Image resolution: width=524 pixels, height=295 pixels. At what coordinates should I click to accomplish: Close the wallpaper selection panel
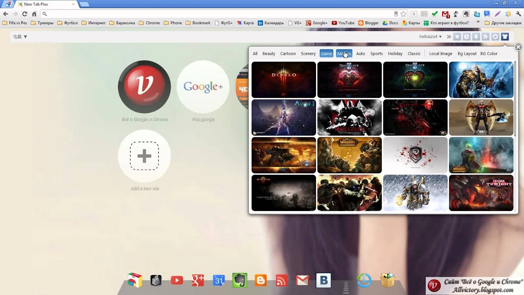pyautogui.click(x=518, y=47)
